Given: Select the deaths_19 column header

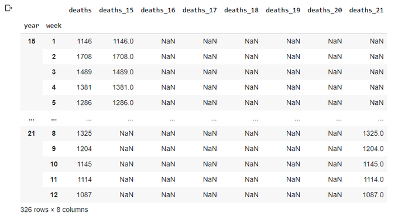Looking at the screenshot, I should 283,10.
